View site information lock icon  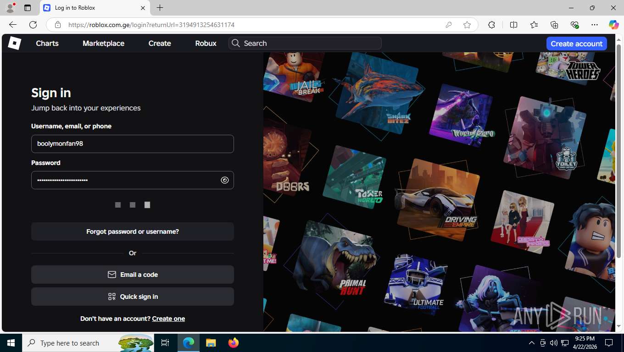click(x=57, y=25)
